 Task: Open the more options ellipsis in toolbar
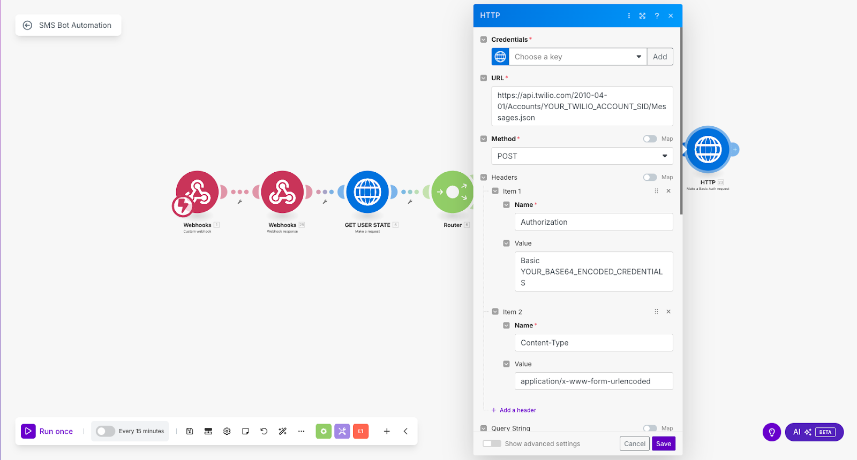[x=301, y=431]
